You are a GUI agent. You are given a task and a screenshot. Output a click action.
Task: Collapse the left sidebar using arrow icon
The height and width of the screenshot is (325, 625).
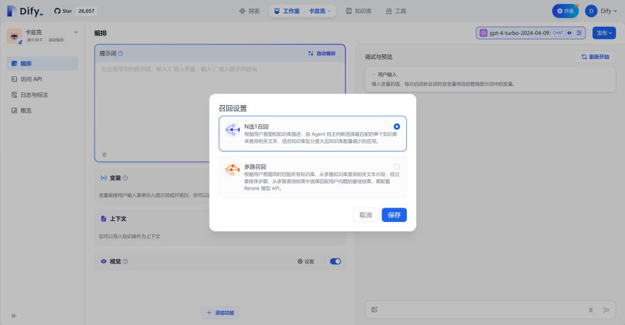click(14, 315)
